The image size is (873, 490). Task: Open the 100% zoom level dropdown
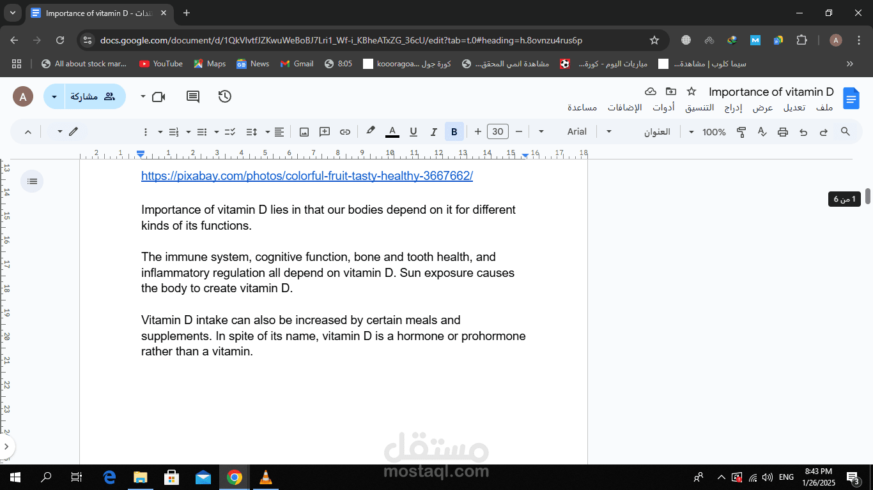point(707,132)
